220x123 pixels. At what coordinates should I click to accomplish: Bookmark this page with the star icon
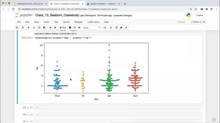(x=196, y=9)
